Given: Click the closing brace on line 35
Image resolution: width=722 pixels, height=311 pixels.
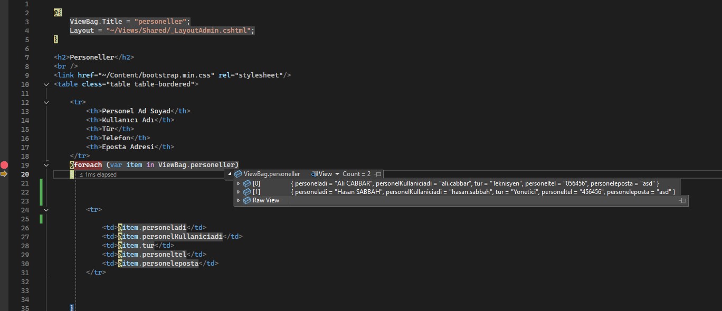Looking at the screenshot, I should [x=72, y=308].
